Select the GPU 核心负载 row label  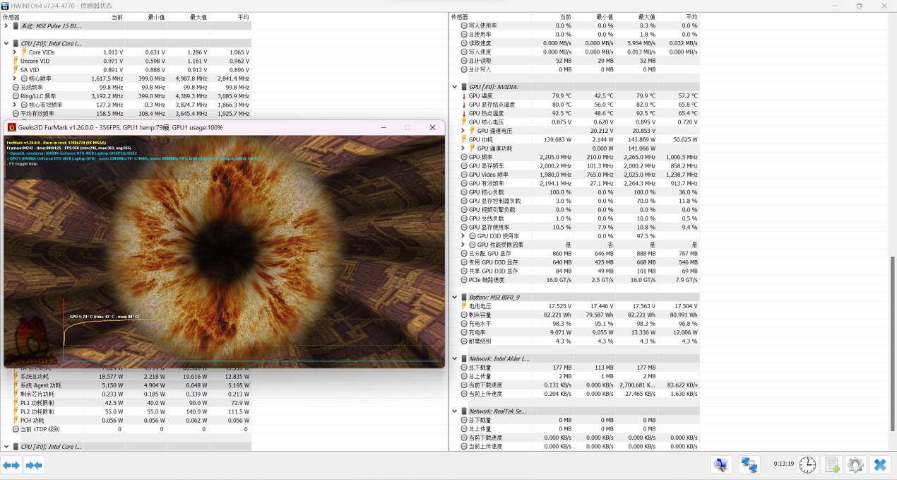click(x=485, y=192)
